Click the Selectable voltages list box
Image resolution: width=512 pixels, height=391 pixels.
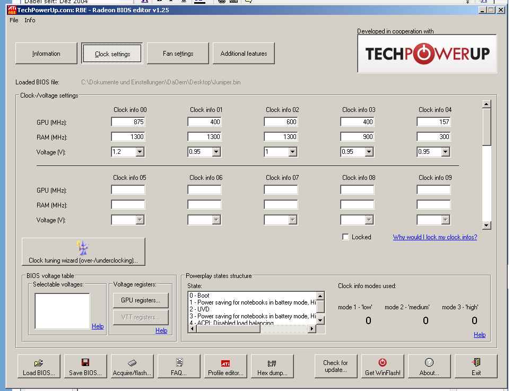coord(62,311)
